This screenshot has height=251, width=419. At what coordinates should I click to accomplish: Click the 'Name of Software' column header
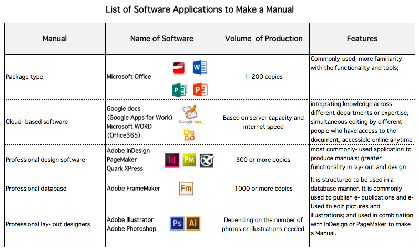pos(162,39)
